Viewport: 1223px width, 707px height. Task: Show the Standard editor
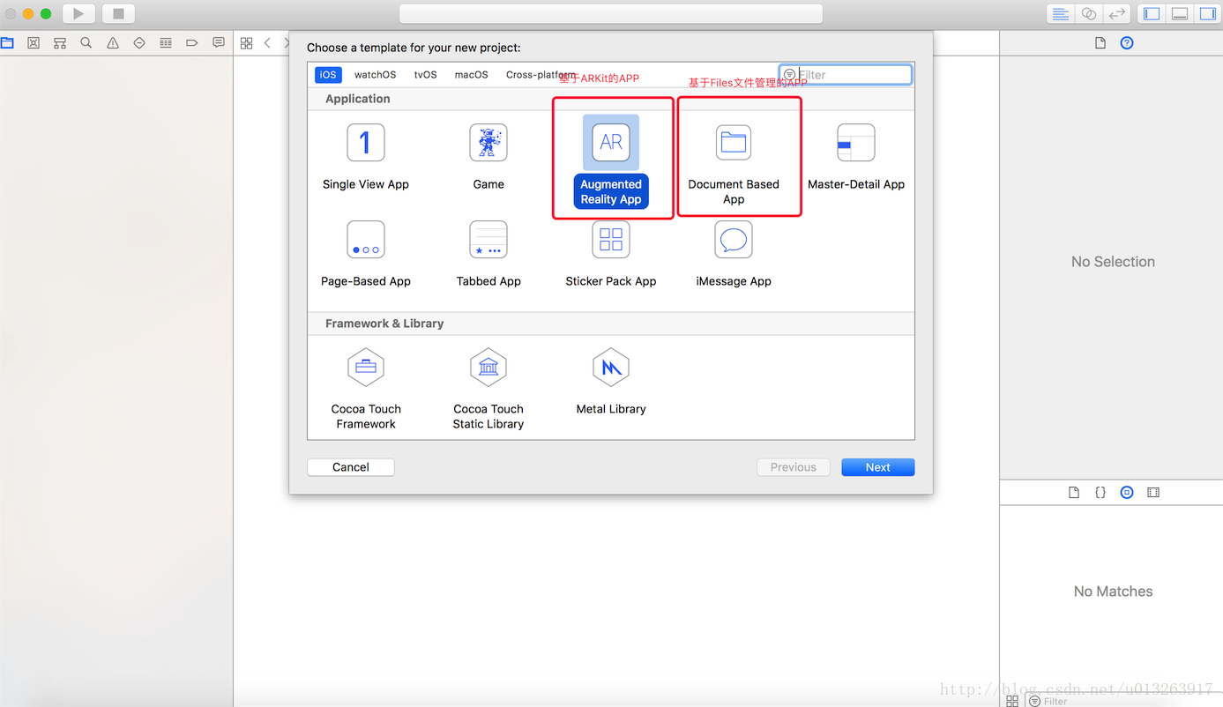click(x=1061, y=13)
